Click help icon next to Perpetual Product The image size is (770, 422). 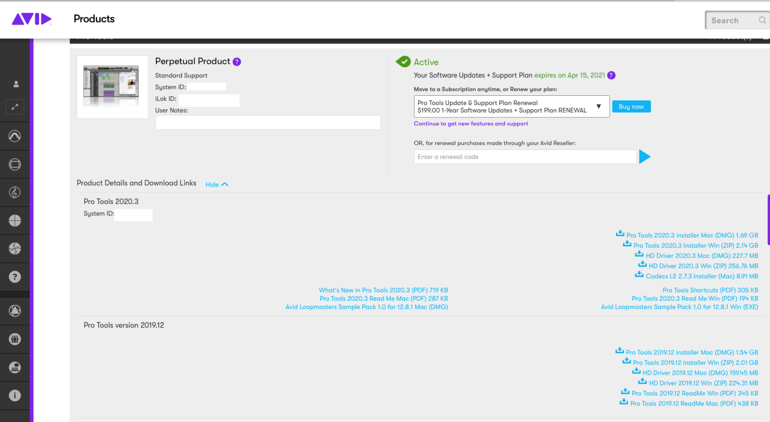[237, 62]
